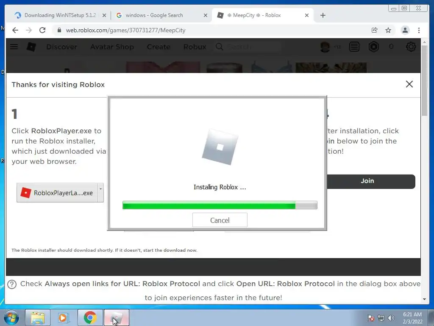Click the taskbar clock 6:21 AM
Screen dimensions: 434x326
pyautogui.click(x=412, y=315)
